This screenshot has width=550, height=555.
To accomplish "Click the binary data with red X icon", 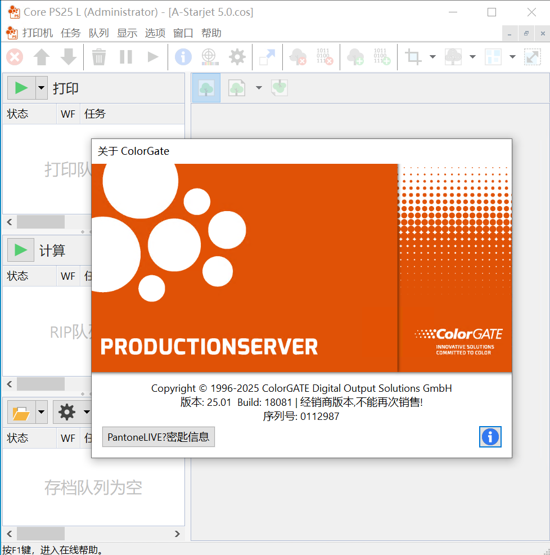I will tap(324, 57).
